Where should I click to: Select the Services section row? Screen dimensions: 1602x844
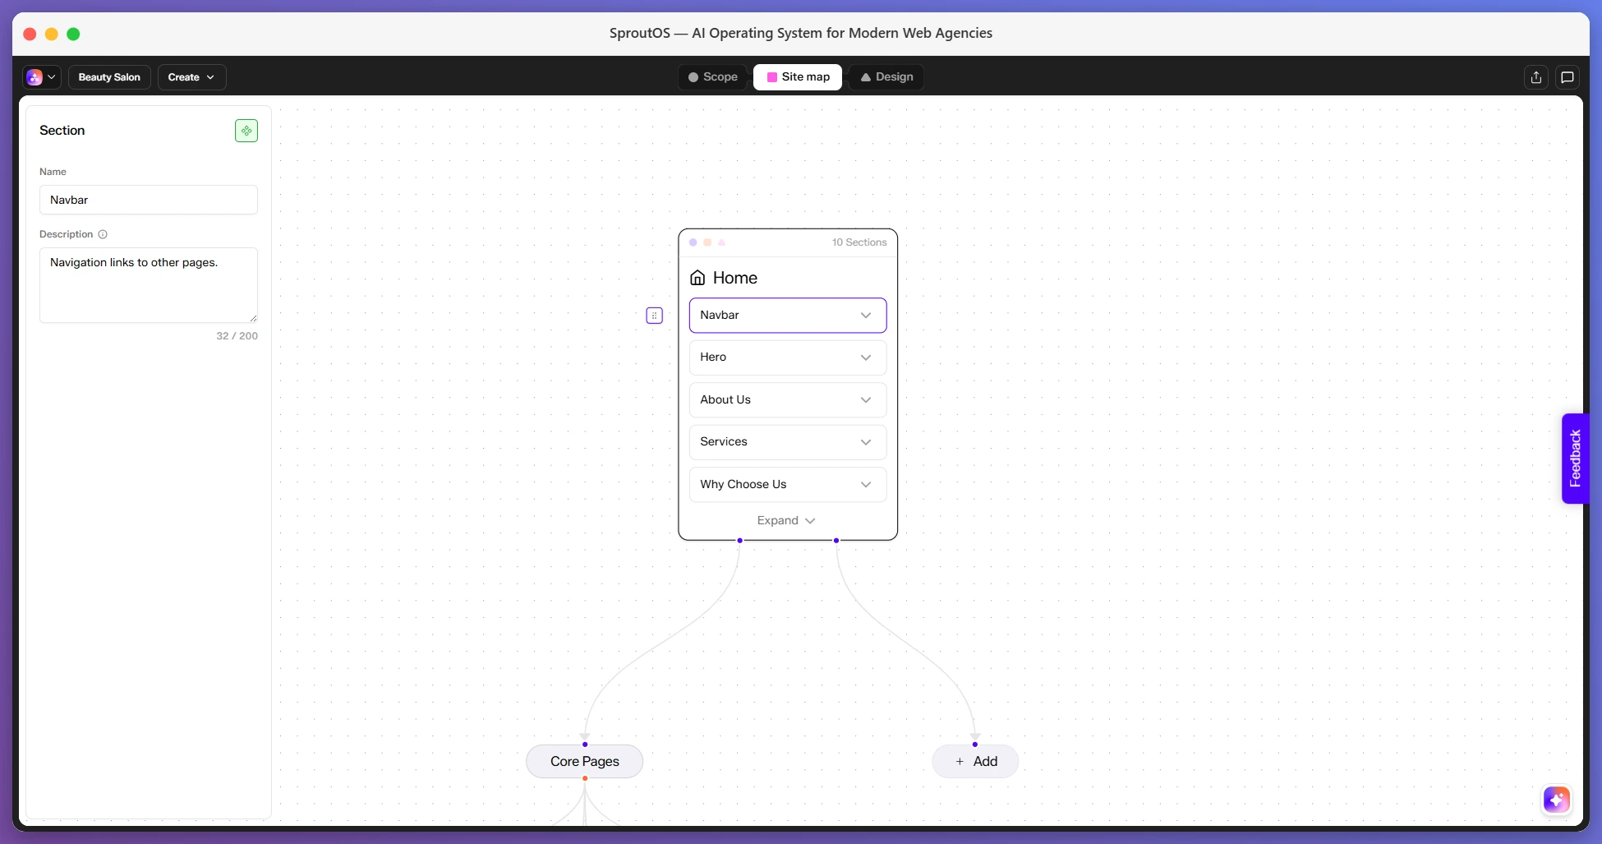tap(788, 442)
